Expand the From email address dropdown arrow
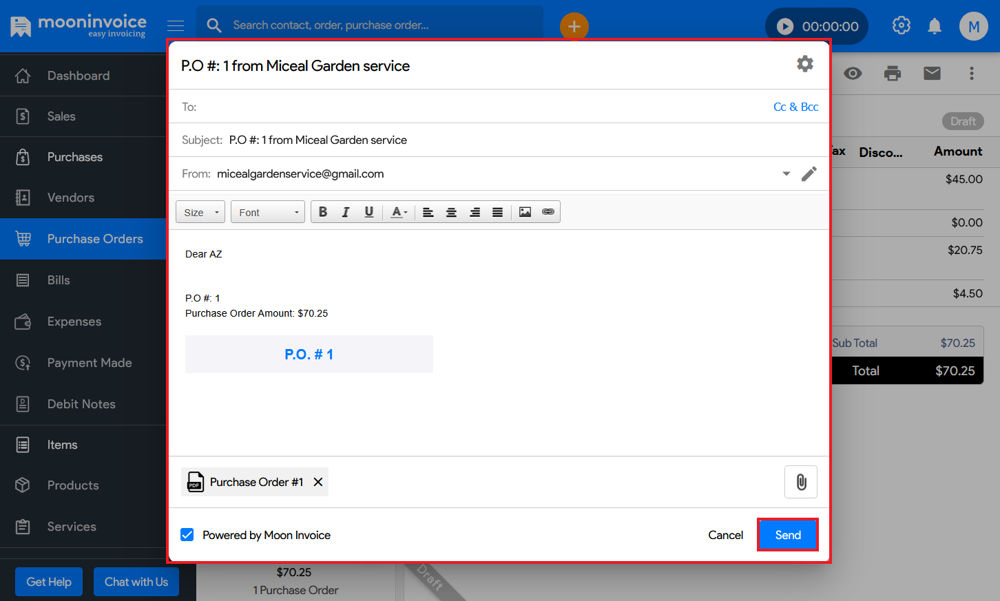 tap(786, 173)
